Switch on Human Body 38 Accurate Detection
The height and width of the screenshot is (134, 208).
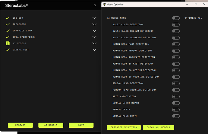(x=176, y=77)
